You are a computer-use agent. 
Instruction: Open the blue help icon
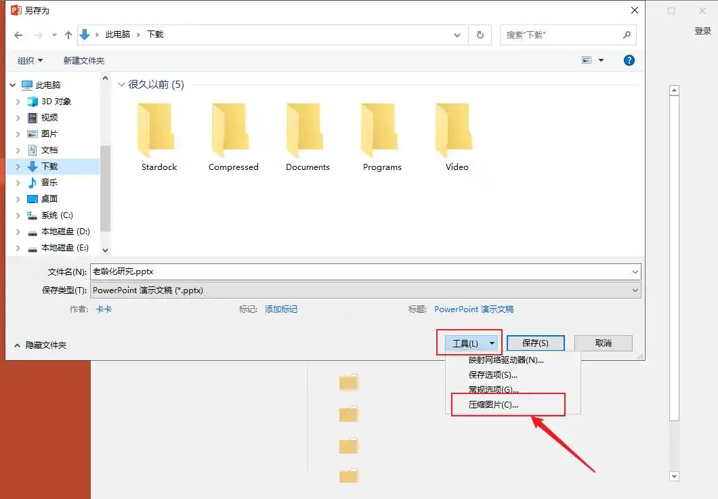click(629, 60)
